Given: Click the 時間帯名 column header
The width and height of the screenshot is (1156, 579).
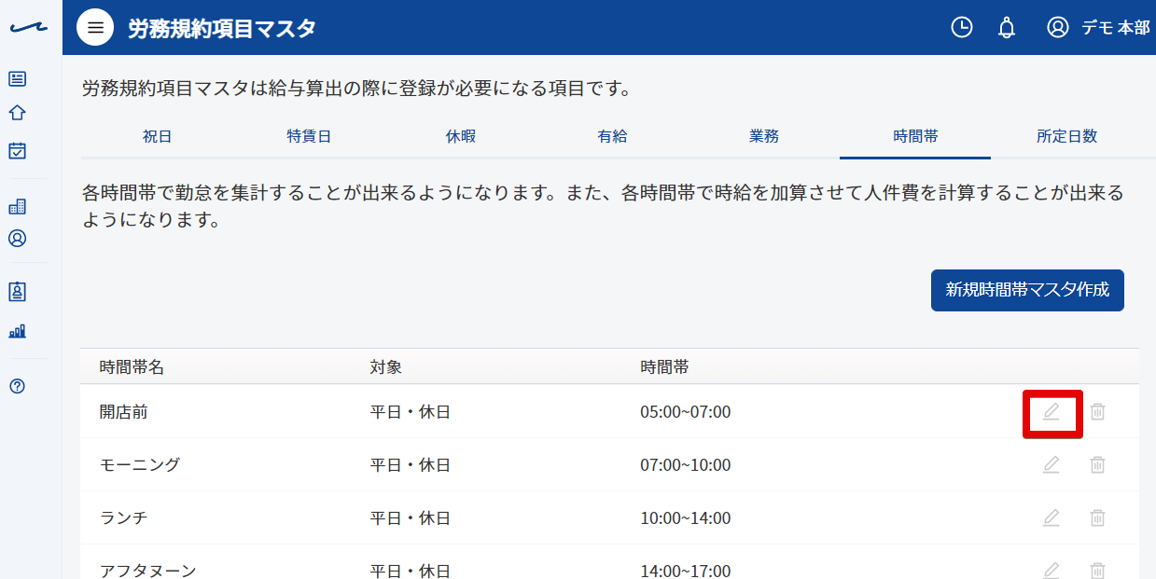Looking at the screenshot, I should 132,367.
